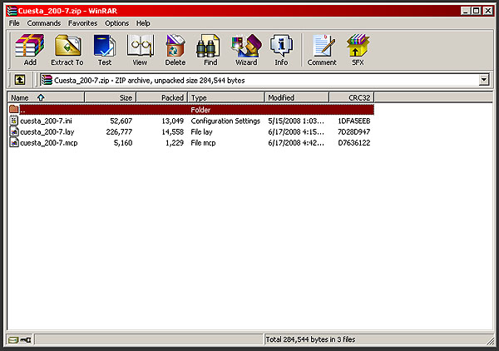499x351 pixels.
Task: Select the cuesta_200-7.ini file
Action: click(x=46, y=121)
